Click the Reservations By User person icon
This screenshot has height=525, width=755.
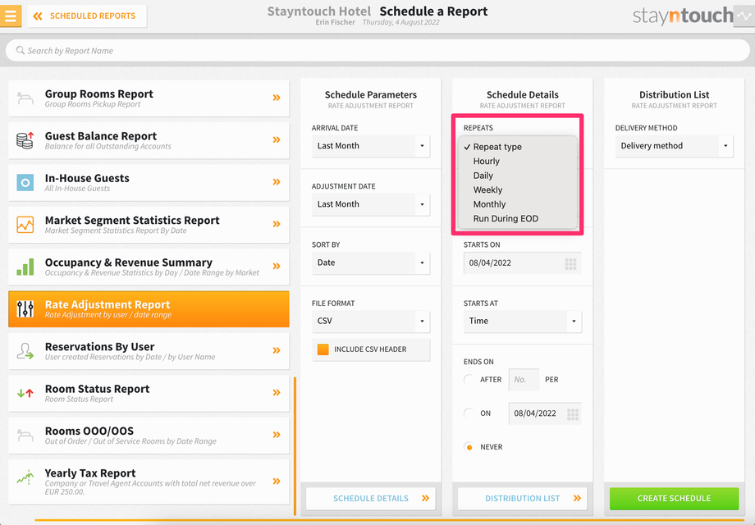(x=25, y=351)
